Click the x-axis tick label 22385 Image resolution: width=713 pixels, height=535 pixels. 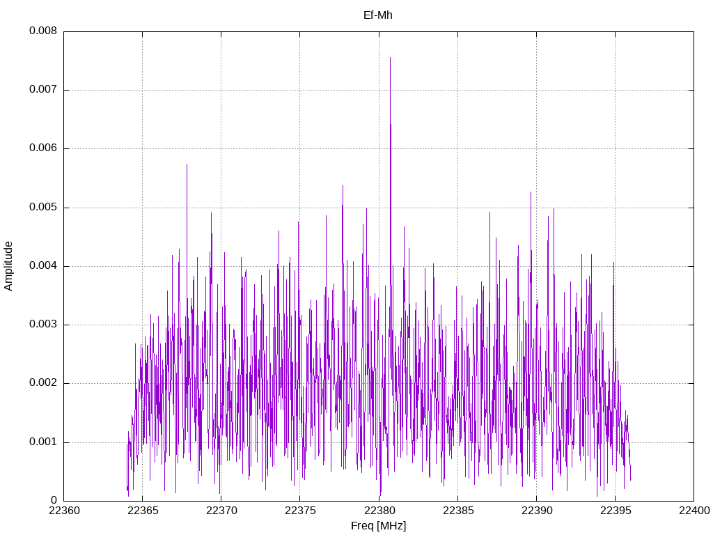(x=458, y=511)
